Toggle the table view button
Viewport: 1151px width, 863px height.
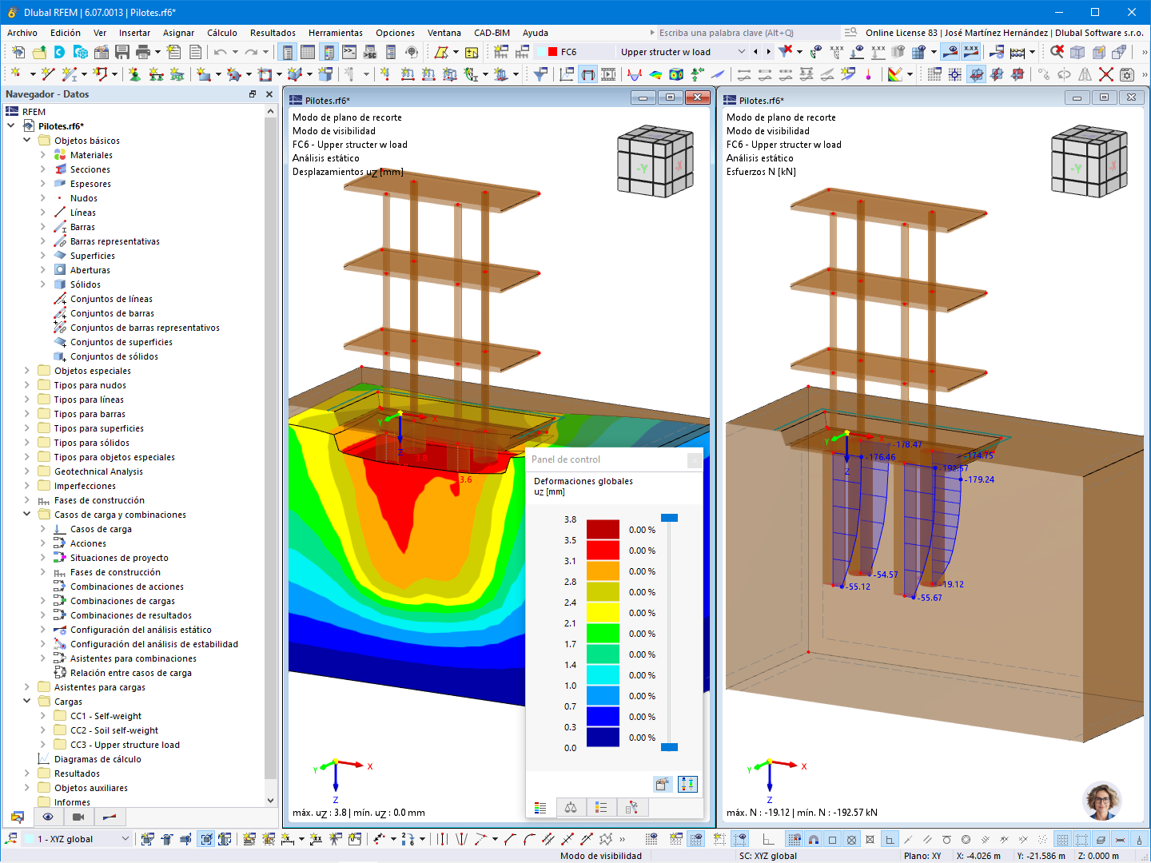(308, 52)
